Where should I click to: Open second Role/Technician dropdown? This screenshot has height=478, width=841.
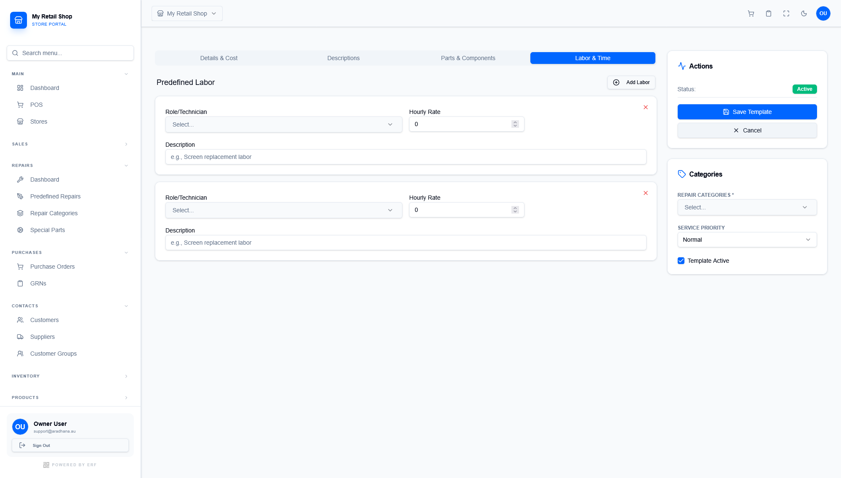284,210
